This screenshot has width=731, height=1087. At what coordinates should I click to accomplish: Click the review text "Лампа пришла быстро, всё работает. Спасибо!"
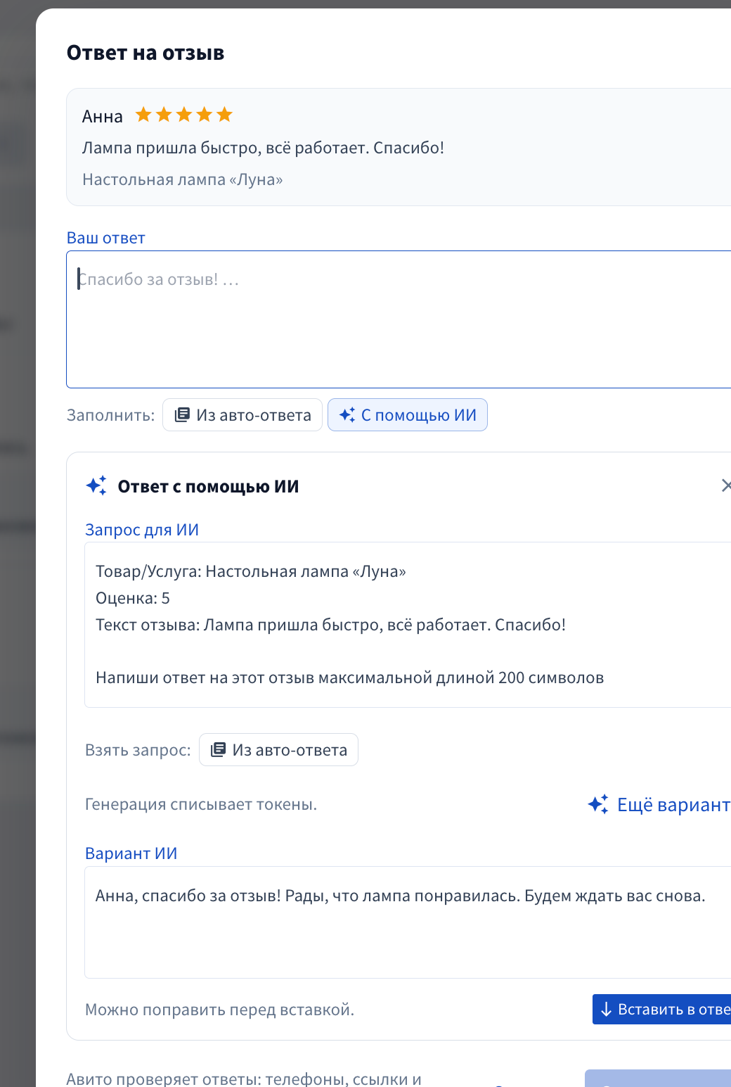(x=264, y=148)
